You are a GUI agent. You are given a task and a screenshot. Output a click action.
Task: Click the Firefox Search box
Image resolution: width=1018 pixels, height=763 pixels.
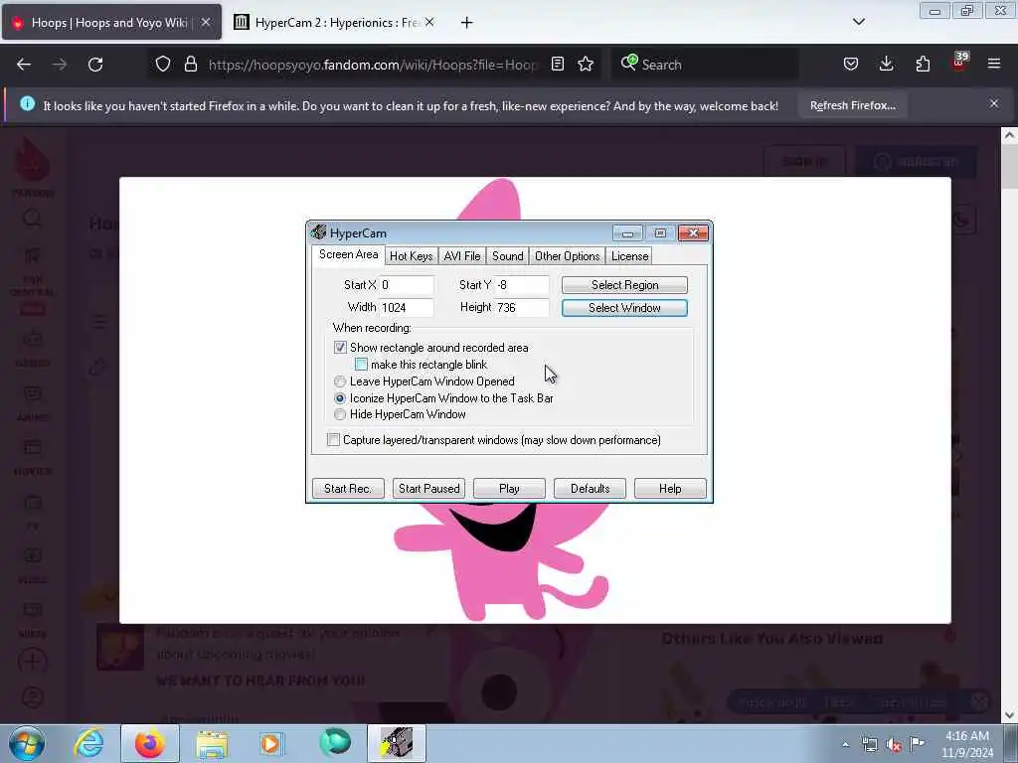click(x=705, y=65)
